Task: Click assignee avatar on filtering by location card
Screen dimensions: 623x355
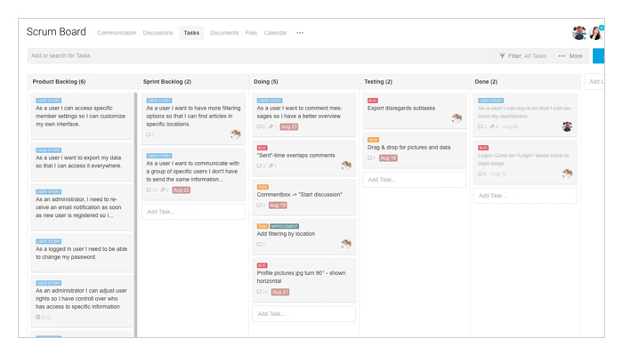Action: click(346, 244)
